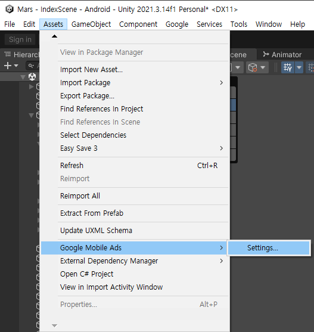Viewport: 314px width, 332px height.
Task: Click the Hierarchy plus create dropdown
Action: tap(11, 66)
